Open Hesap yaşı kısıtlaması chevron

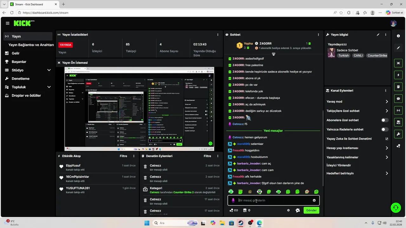(x=387, y=148)
